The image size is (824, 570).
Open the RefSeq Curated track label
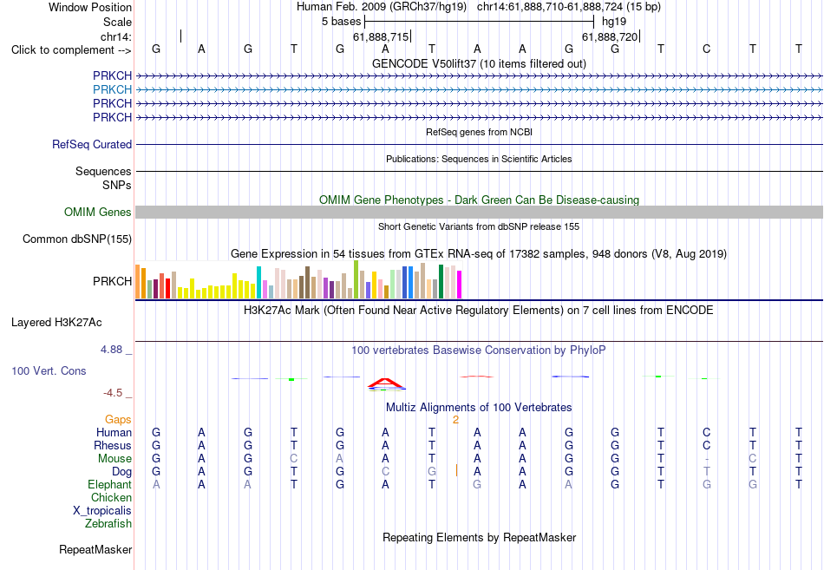click(x=91, y=144)
